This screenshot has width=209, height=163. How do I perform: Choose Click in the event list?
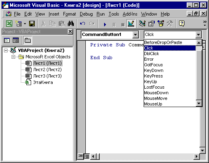coord(170,48)
